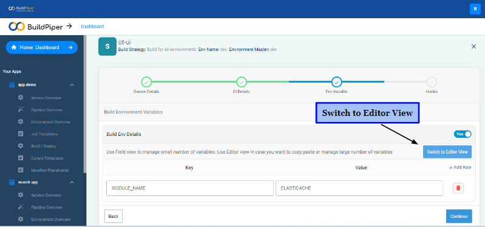Click wand icon beside search app Pipeline Overview

[x=21, y=207]
